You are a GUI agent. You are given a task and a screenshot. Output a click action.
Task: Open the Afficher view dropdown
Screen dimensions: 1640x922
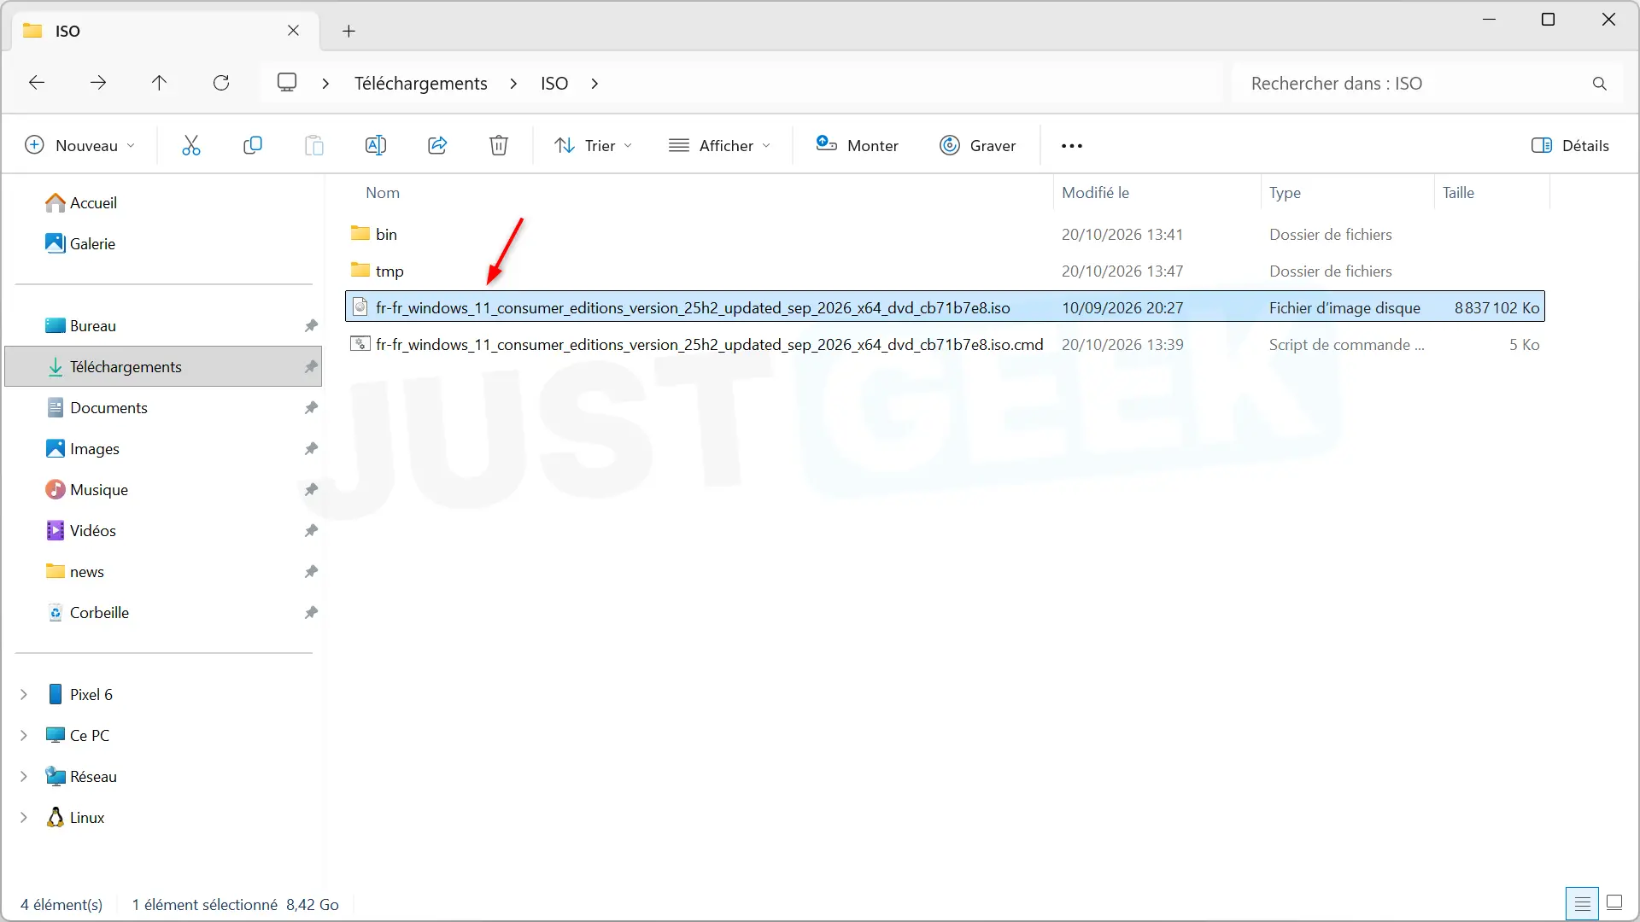(x=720, y=146)
